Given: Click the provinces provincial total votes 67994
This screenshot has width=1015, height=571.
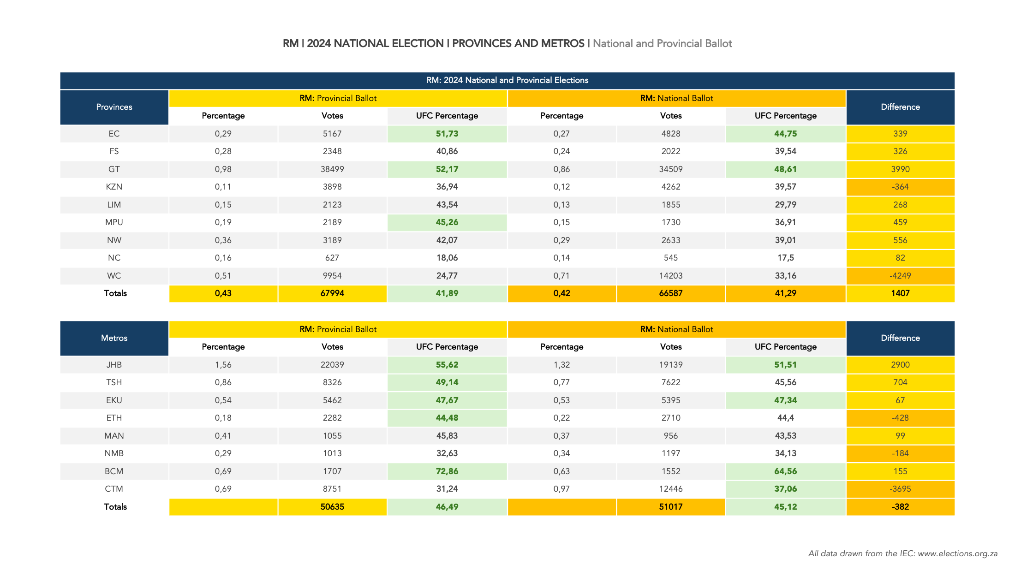Looking at the screenshot, I should coord(332,293).
